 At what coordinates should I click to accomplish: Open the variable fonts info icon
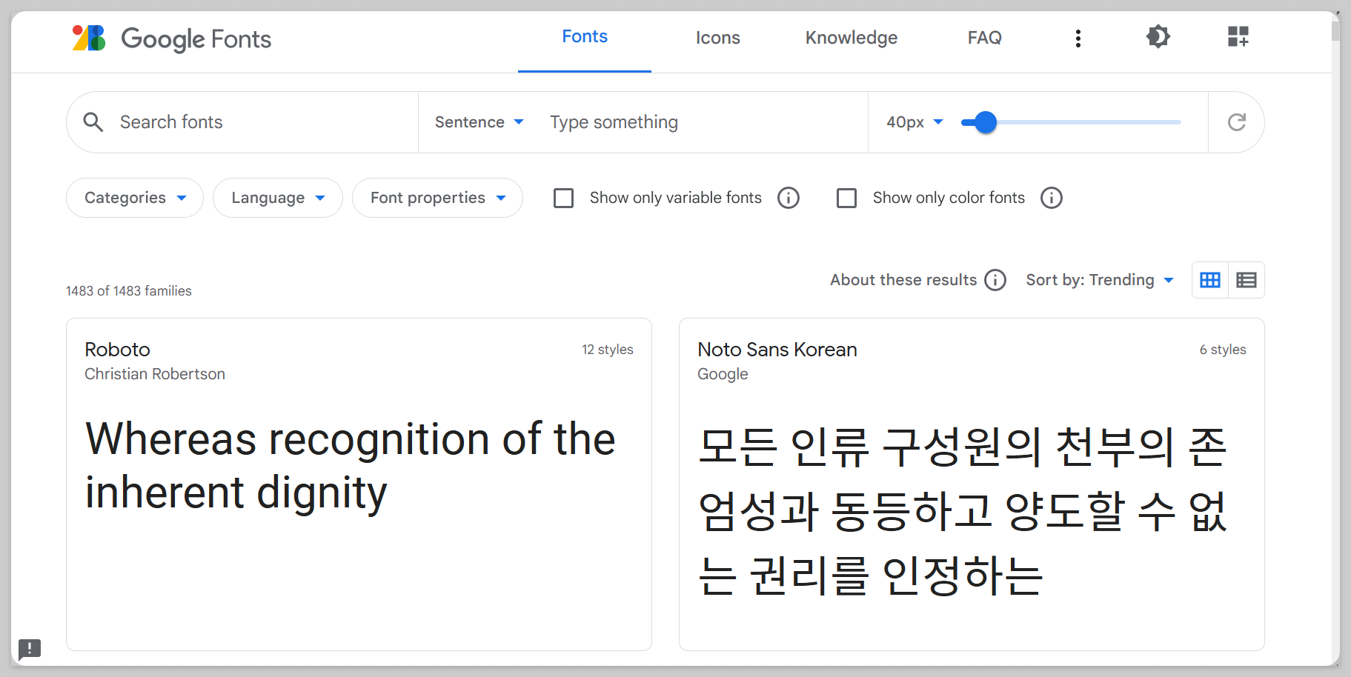click(x=789, y=198)
